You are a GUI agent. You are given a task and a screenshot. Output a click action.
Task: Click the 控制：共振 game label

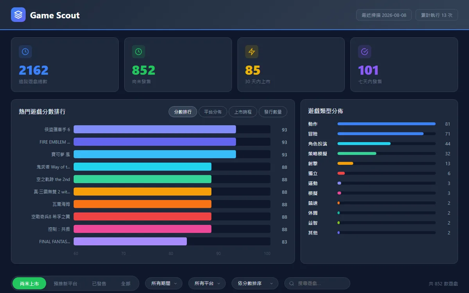[x=59, y=229]
